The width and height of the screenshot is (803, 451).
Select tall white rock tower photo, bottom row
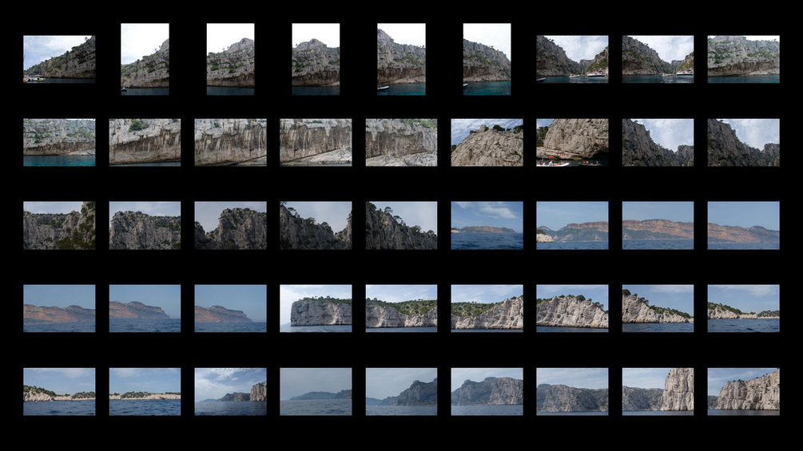658,392
